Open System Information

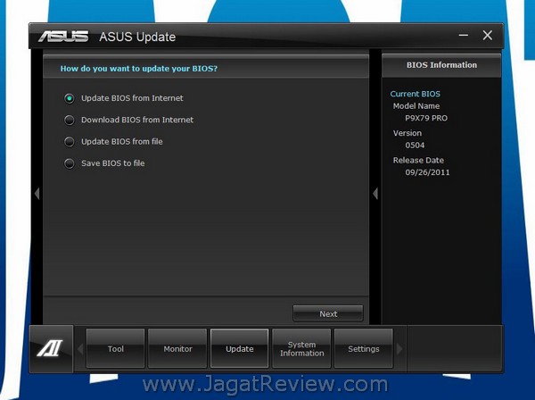[301, 349]
